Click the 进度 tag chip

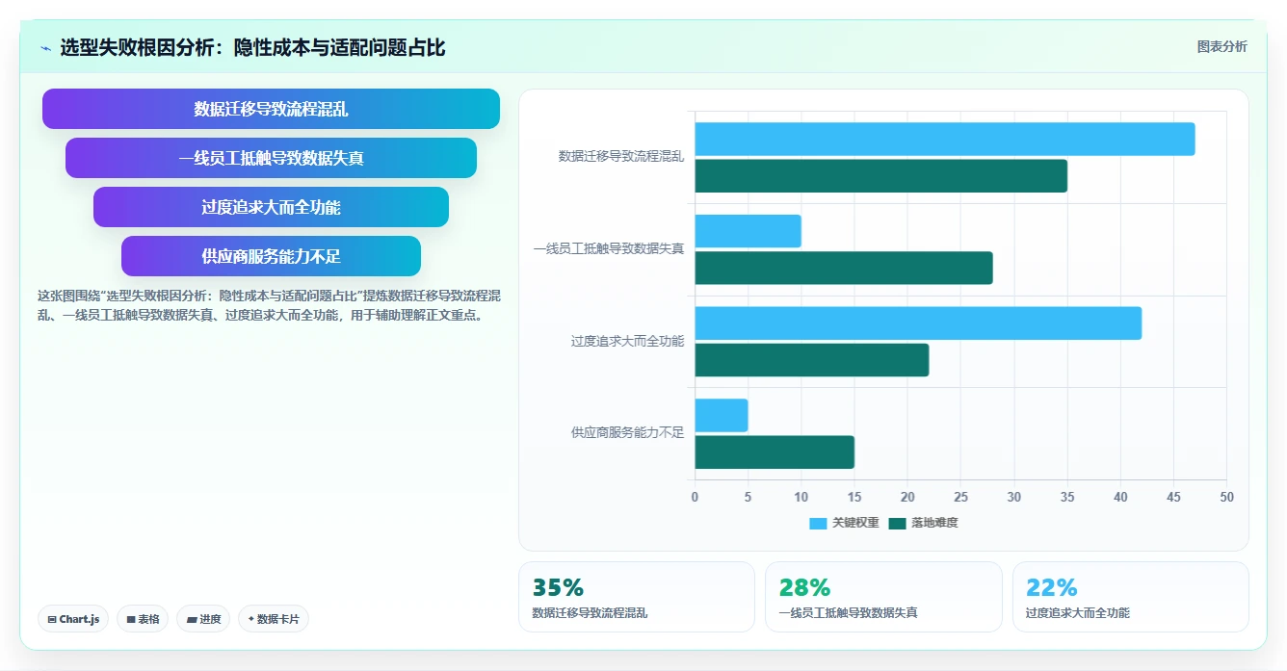tap(203, 619)
